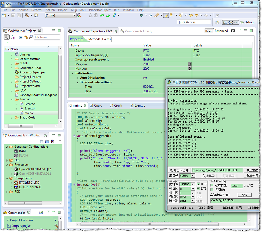Click the Build hammer icon in toolbar
This screenshot has height=232, width=262.
pyautogui.click(x=26, y=16)
